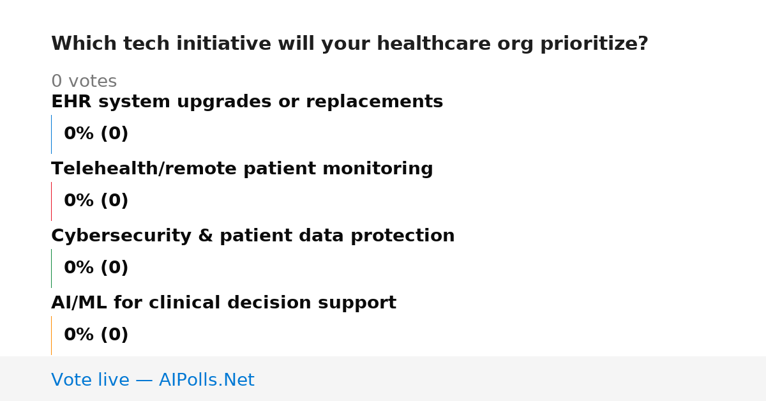This screenshot has width=766, height=401.
Task: Select EHR system upgrades or replacements option
Action: coord(247,102)
